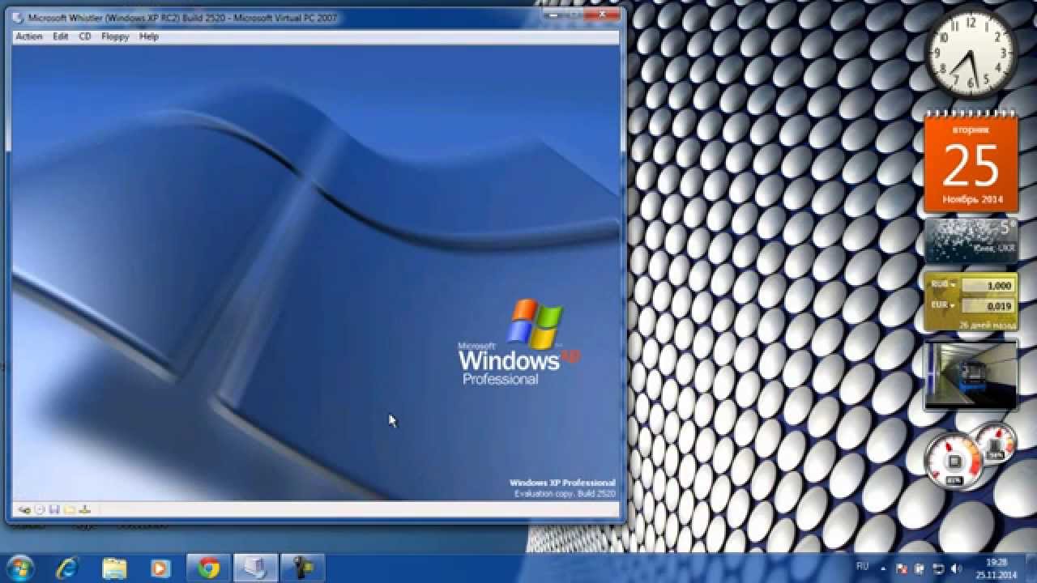Viewport: 1037px width, 583px height.
Task: Click the slideshow gadget train picture
Action: coord(971,375)
